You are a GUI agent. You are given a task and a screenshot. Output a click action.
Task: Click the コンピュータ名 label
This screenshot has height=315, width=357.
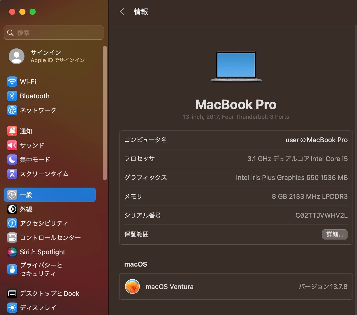[x=145, y=140]
